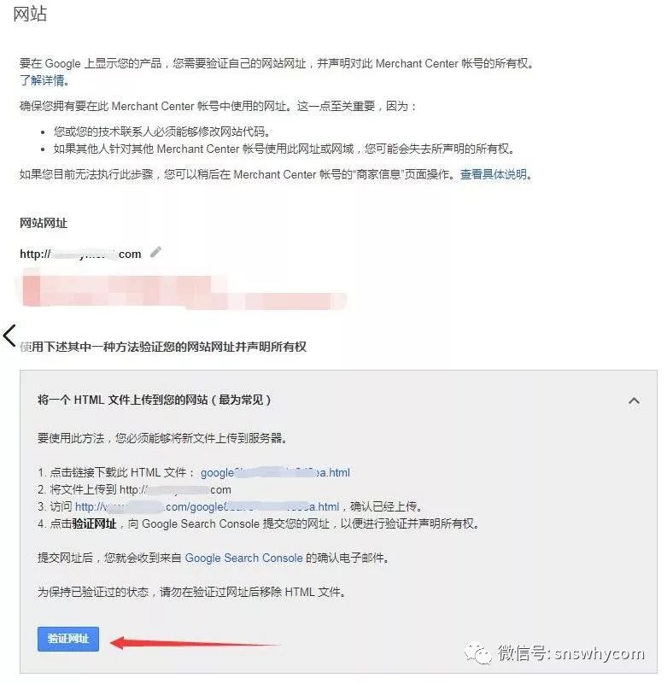Open the Google Search Console link

pos(243,558)
